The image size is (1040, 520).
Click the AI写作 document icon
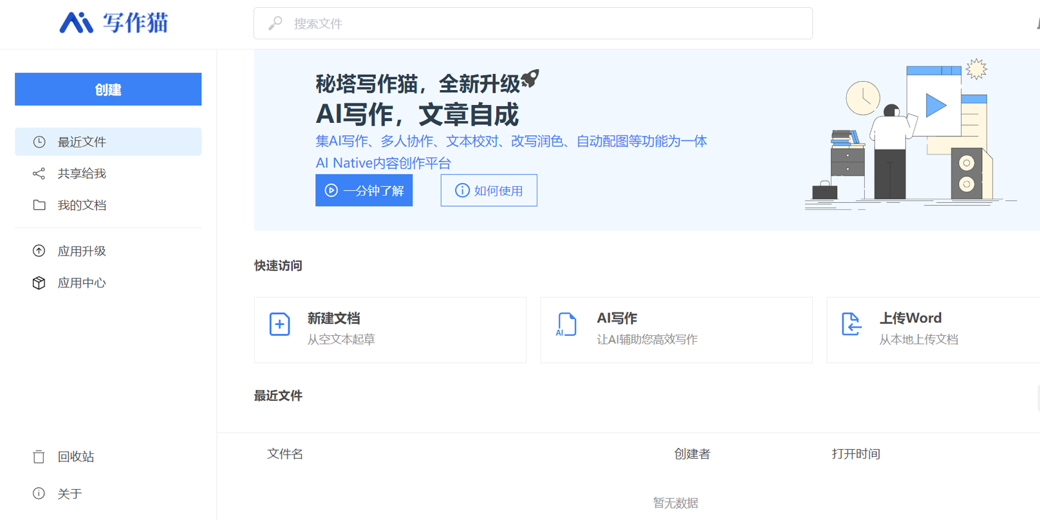click(566, 324)
